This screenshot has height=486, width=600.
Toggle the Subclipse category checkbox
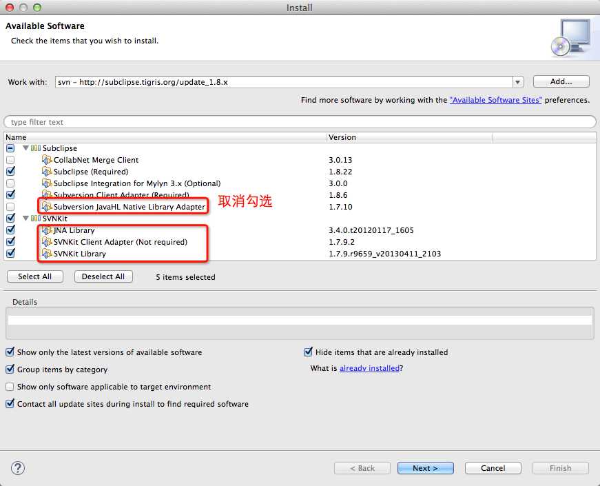(10, 148)
